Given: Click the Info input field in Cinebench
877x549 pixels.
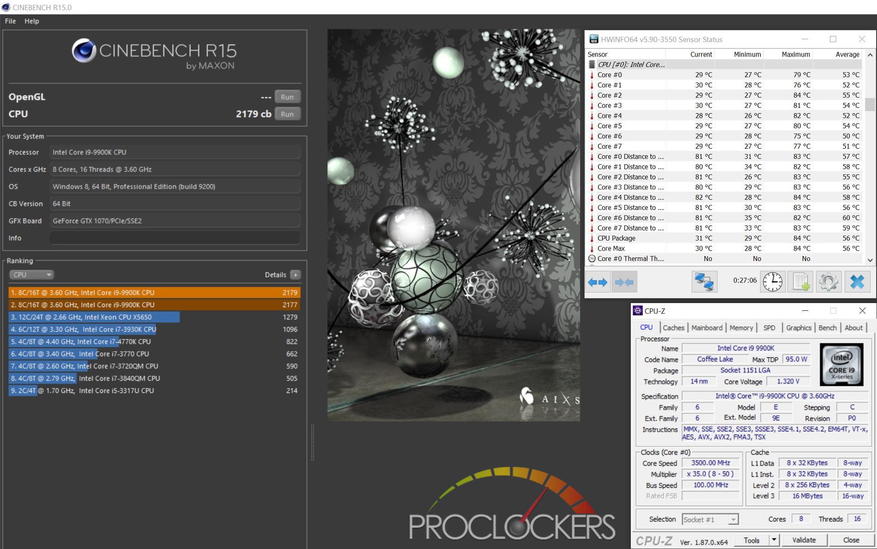Looking at the screenshot, I should [175, 238].
